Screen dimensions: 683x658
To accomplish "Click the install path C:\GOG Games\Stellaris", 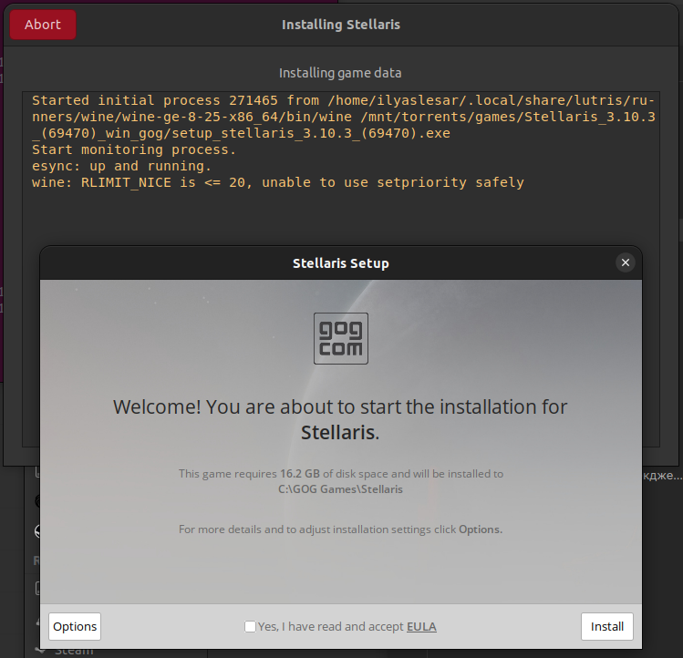I will (340, 489).
